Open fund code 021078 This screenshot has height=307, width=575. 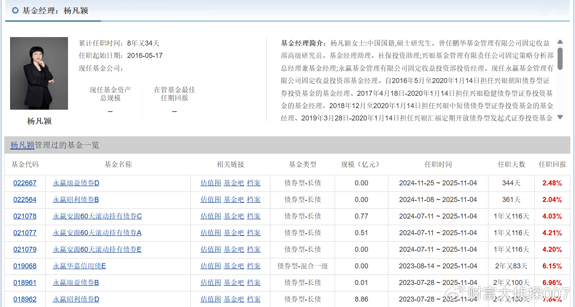25,216
